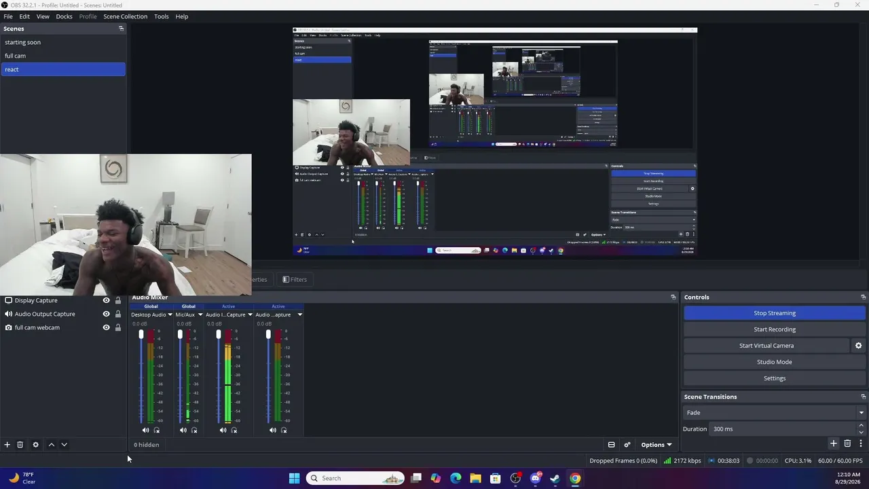Pop out the Audio Mixer dock
This screenshot has width=869, height=489.
coord(673,297)
